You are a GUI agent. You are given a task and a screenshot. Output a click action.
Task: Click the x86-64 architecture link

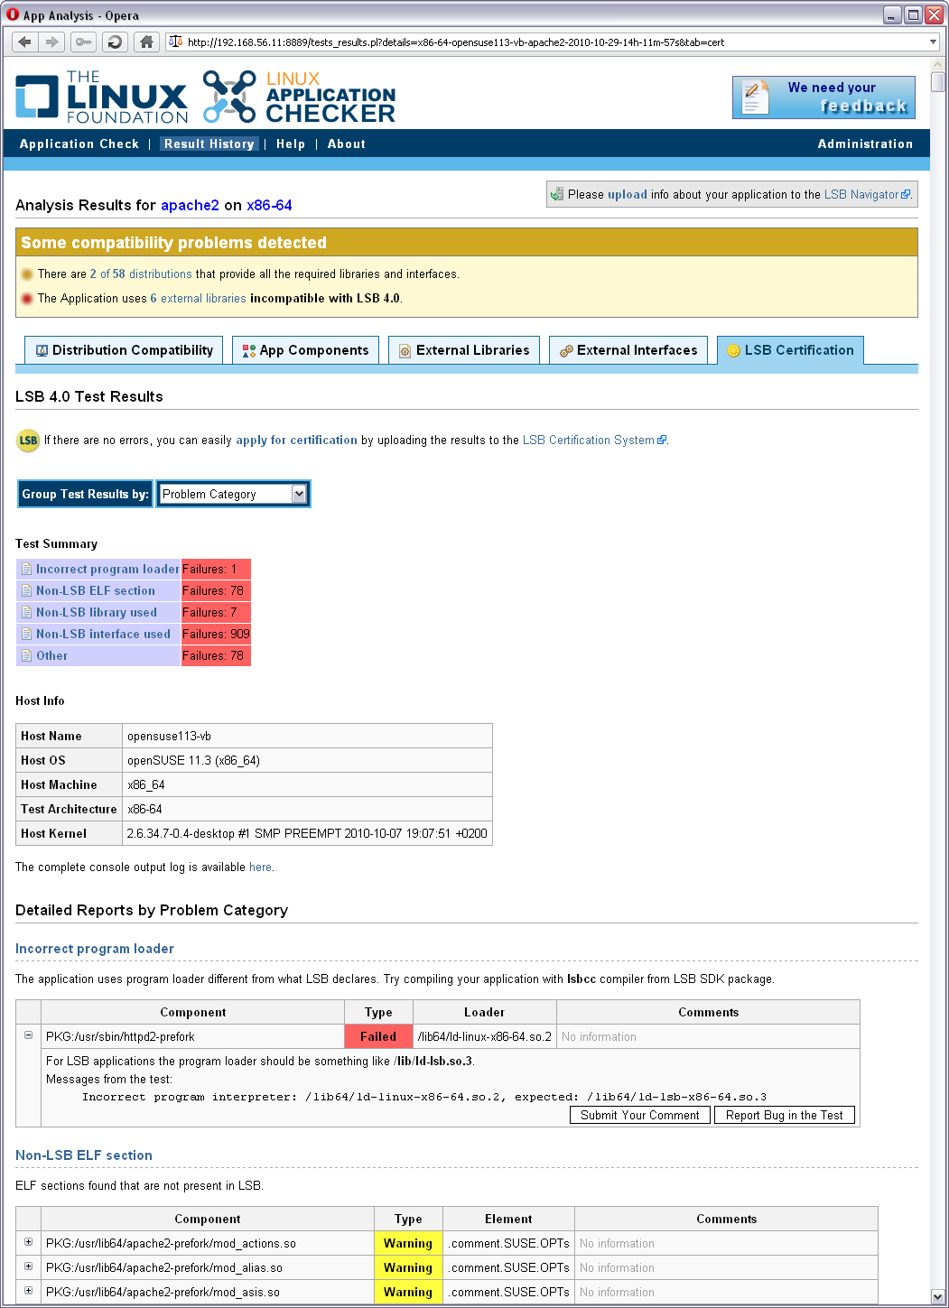[269, 206]
